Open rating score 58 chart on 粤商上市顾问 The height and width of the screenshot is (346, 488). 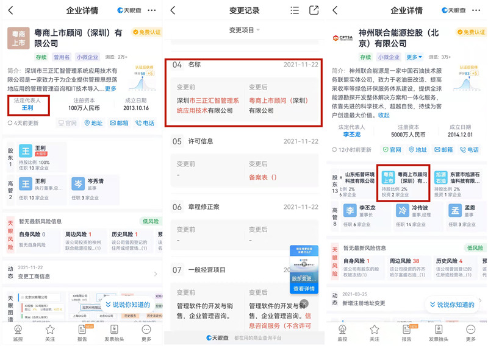pyautogui.click(x=142, y=79)
